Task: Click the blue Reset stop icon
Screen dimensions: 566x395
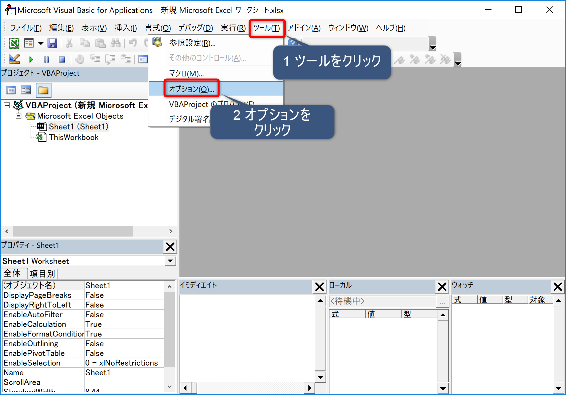Action: (62, 60)
